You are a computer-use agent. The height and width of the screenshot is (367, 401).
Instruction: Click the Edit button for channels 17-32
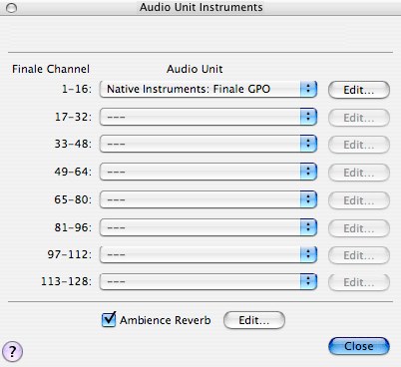coord(359,118)
